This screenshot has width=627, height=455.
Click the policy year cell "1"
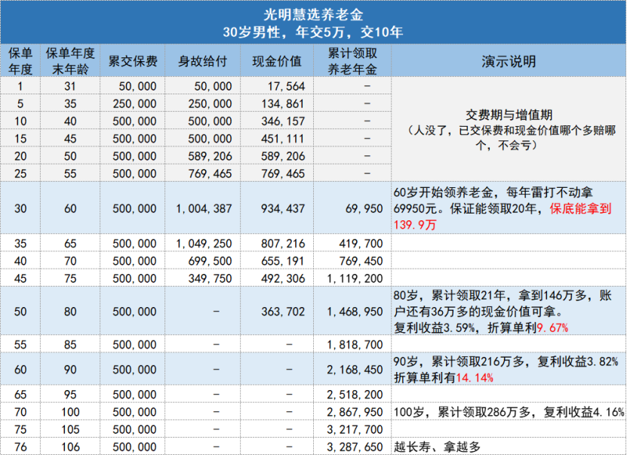[20, 86]
